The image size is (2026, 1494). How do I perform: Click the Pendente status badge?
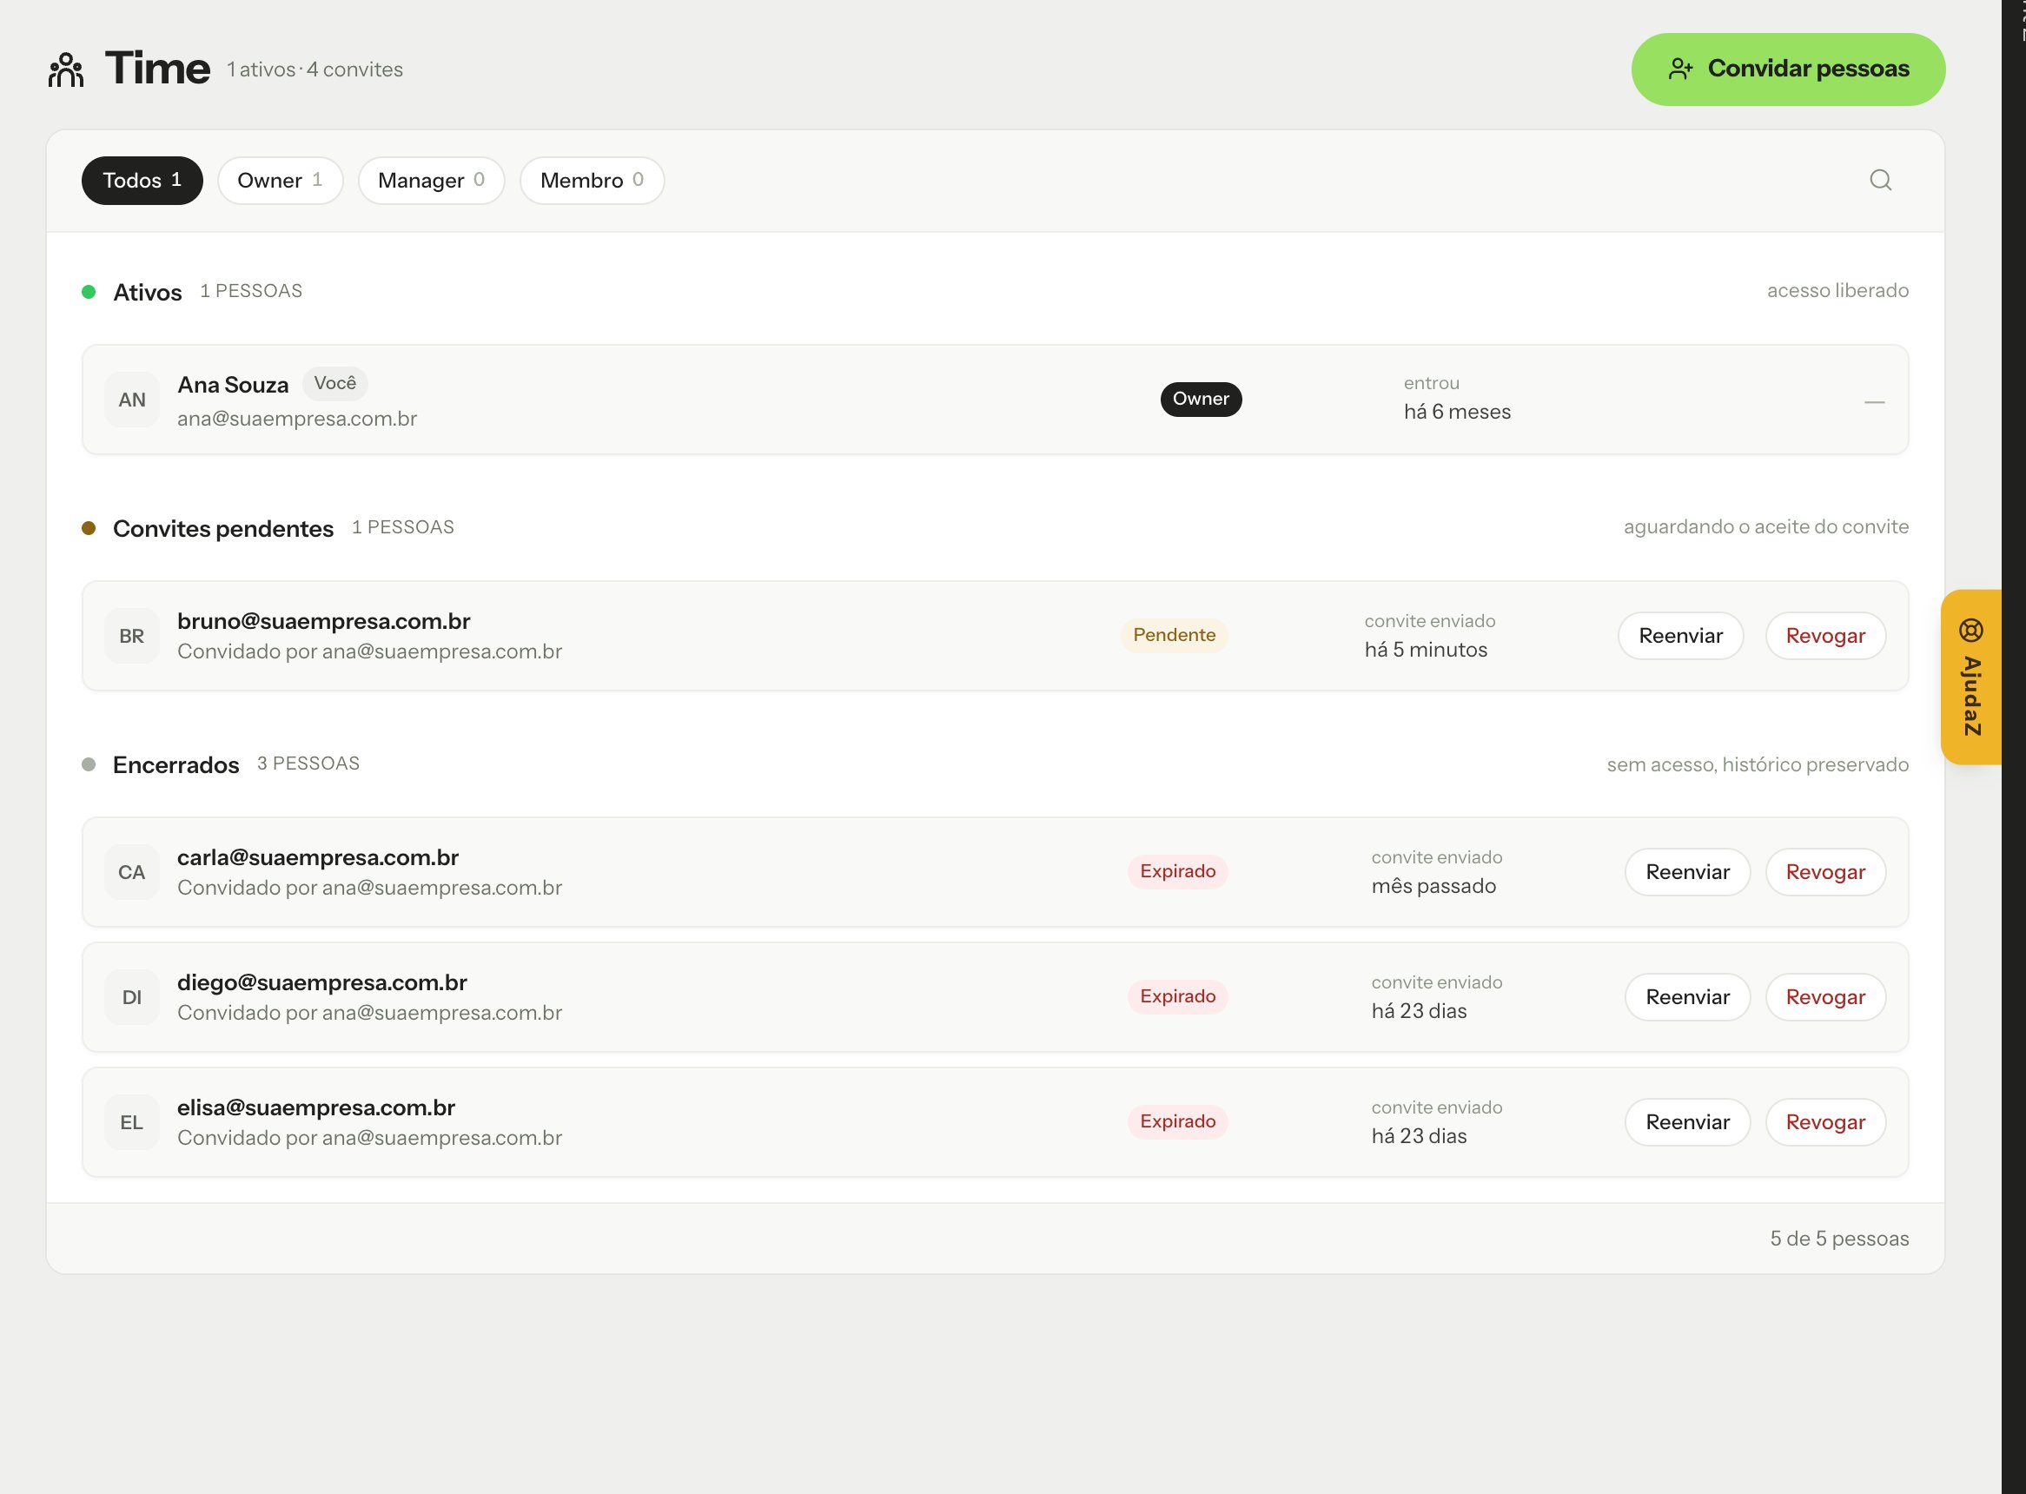click(x=1174, y=635)
